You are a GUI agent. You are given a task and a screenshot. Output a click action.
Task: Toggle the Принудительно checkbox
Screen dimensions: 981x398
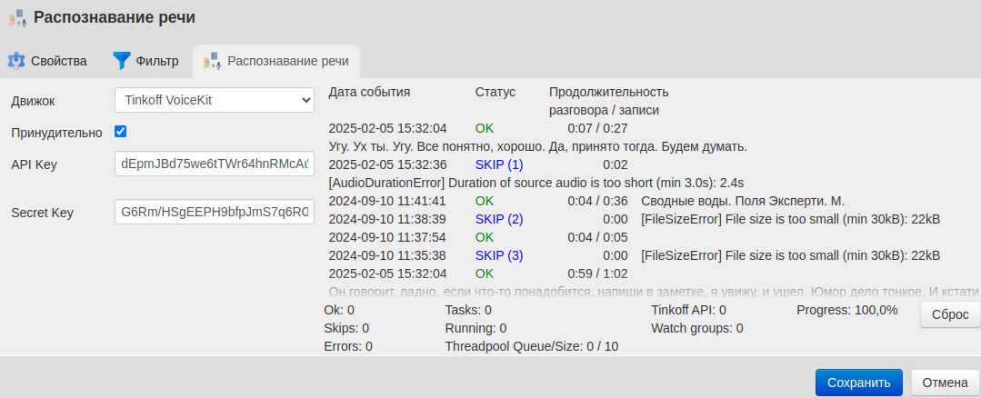pos(120,132)
